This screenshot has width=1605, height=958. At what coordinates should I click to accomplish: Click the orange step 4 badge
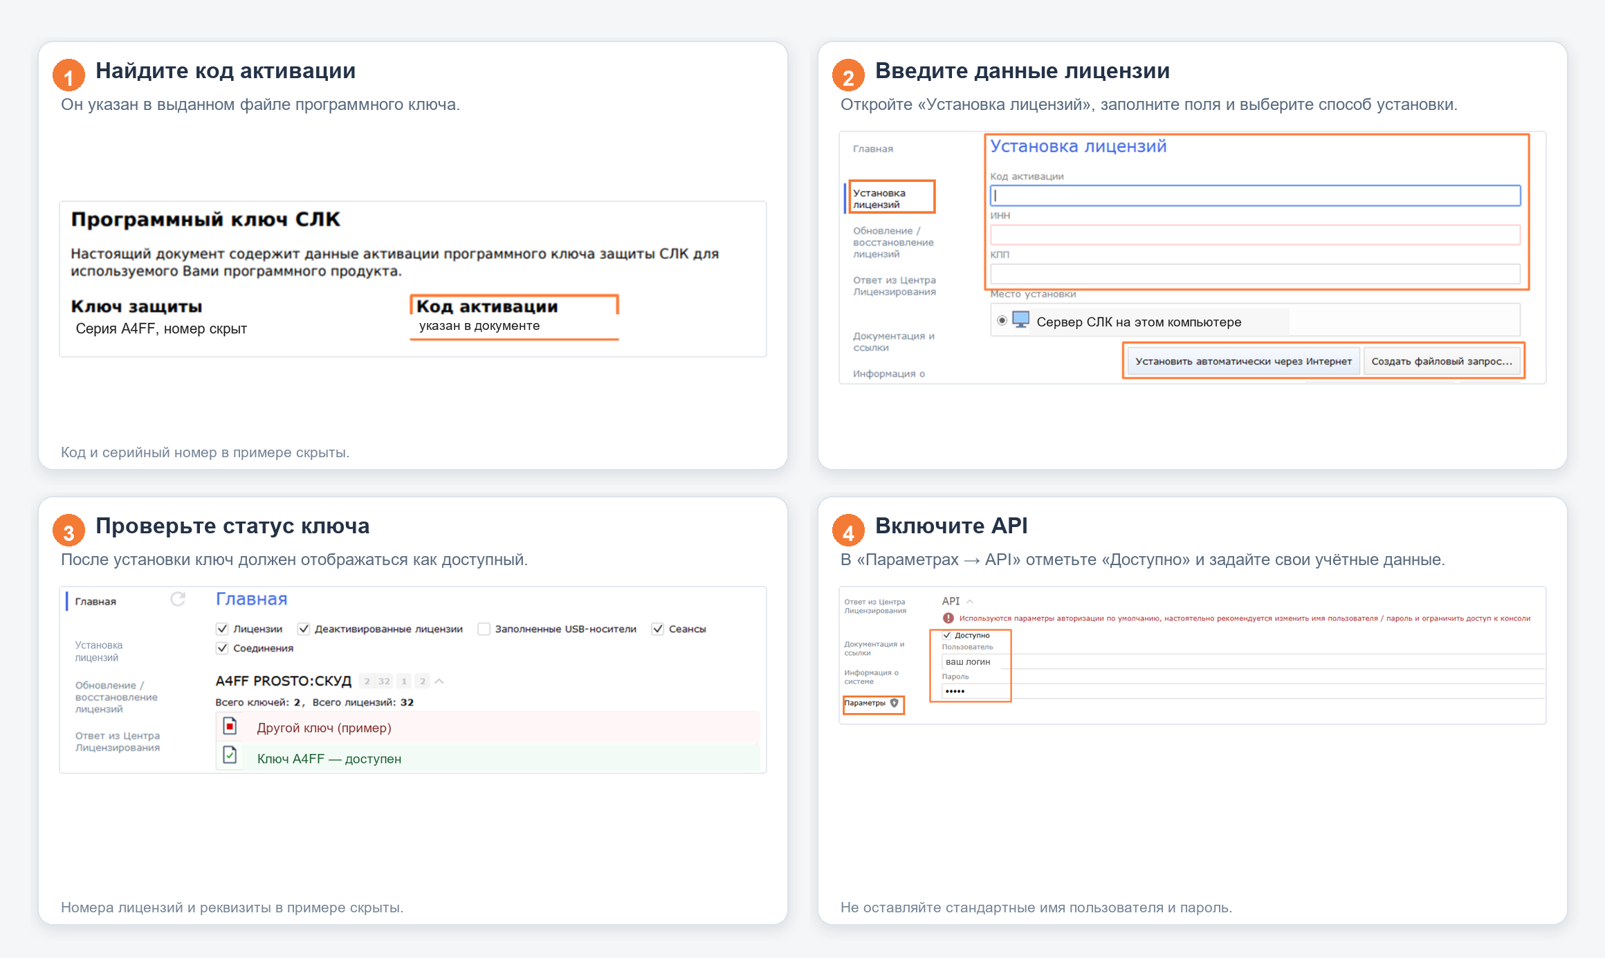click(x=848, y=531)
